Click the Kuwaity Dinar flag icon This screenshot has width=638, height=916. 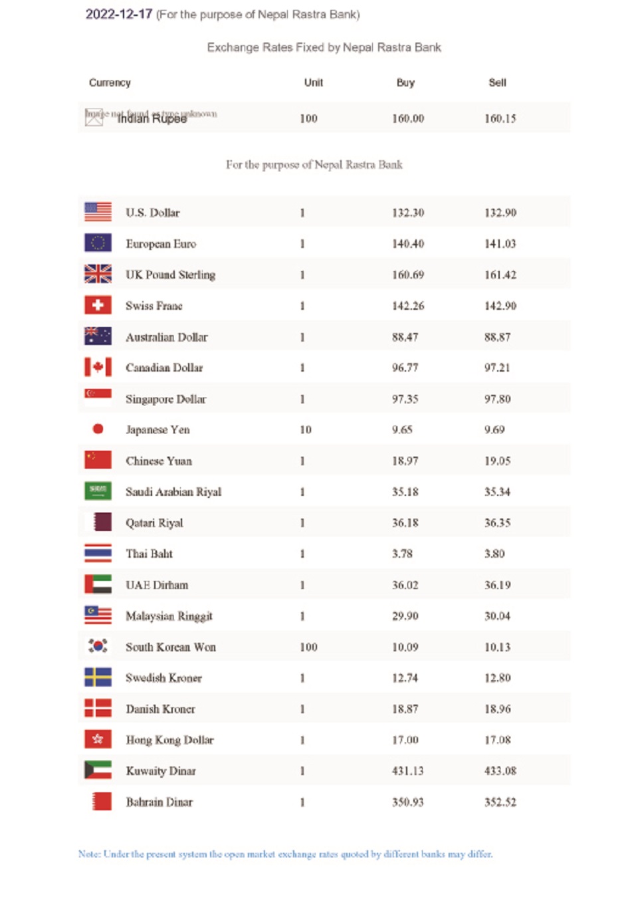pyautogui.click(x=98, y=770)
